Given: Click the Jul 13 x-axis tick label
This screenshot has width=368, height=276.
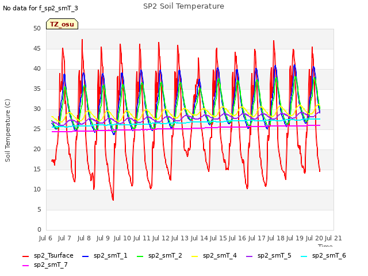Looking at the screenshot, I should (x=180, y=238).
